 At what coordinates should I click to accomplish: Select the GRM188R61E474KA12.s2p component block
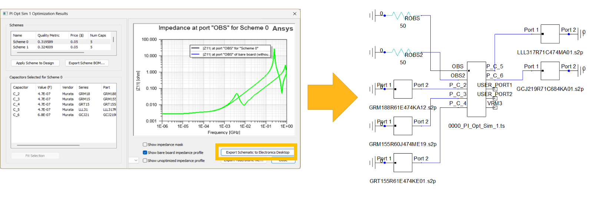point(403,89)
